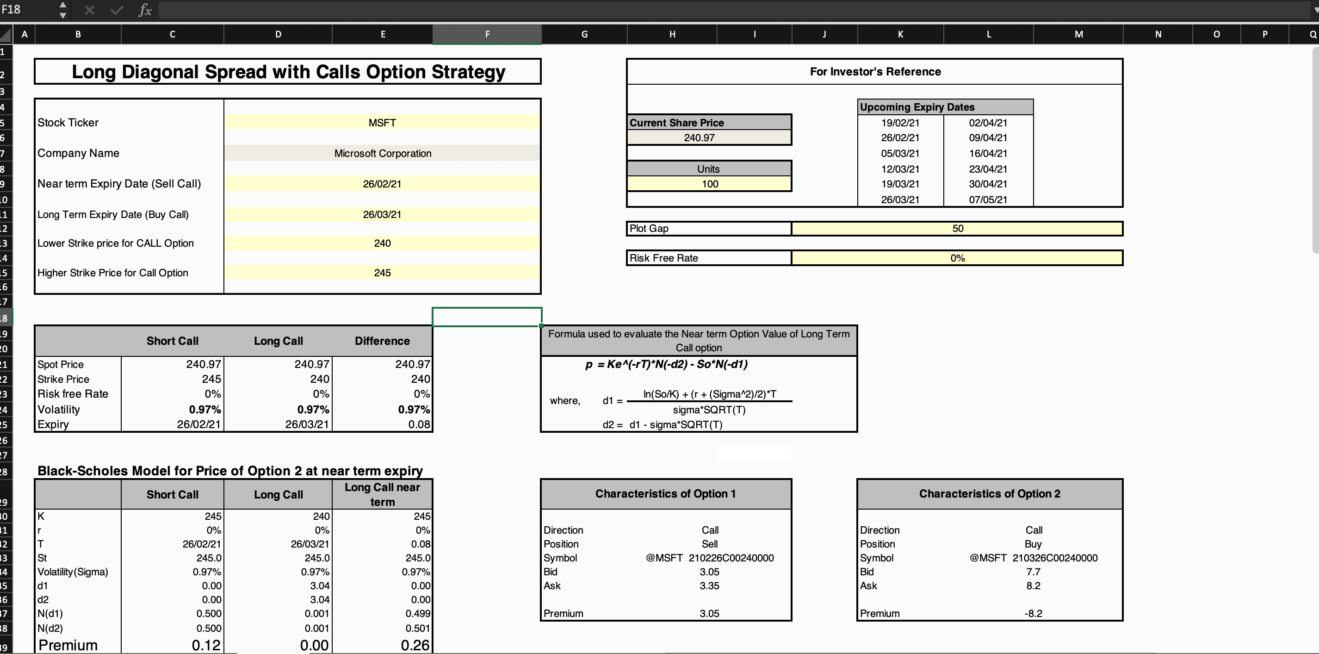Select the column K header
Image resolution: width=1319 pixels, height=654 pixels.
tap(900, 34)
